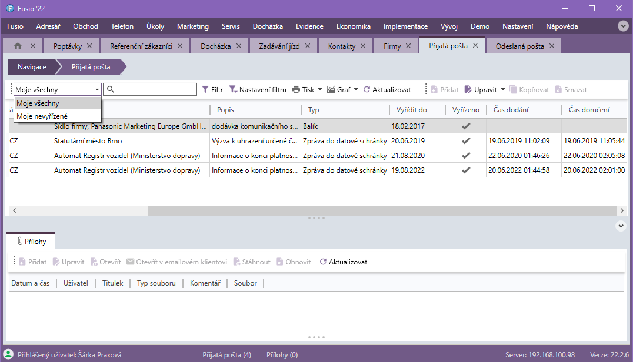Switch to the Odeslaná pošta tab
This screenshot has height=362, width=633.
point(519,46)
